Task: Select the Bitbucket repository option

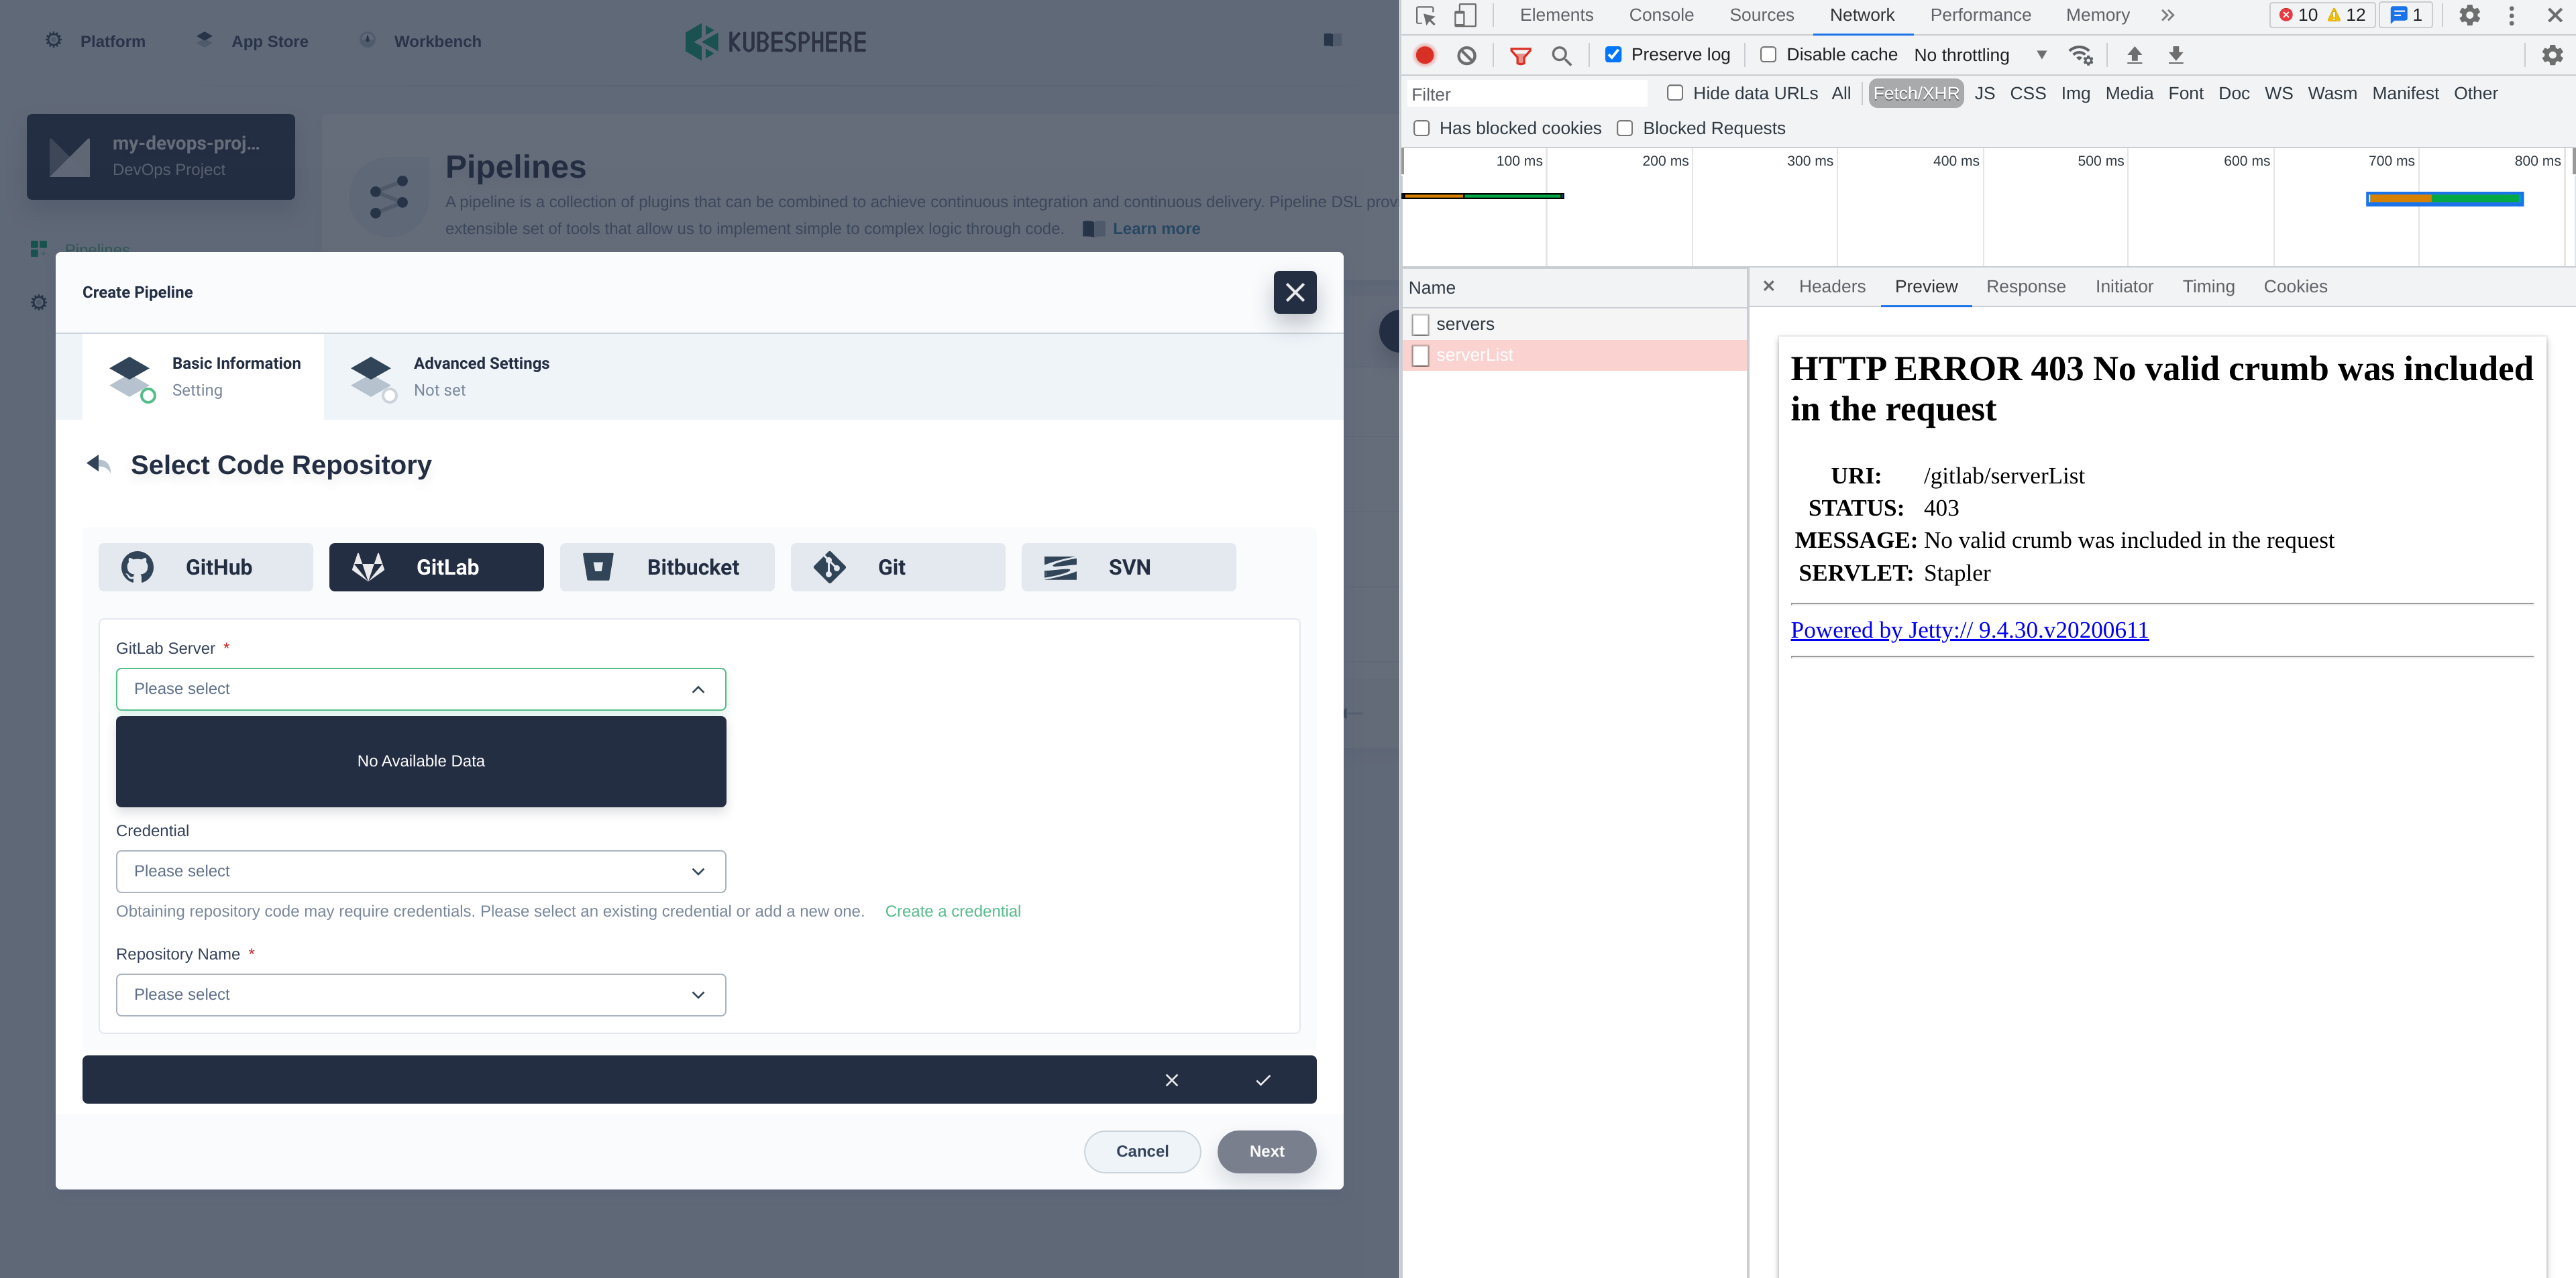Action: [667, 567]
